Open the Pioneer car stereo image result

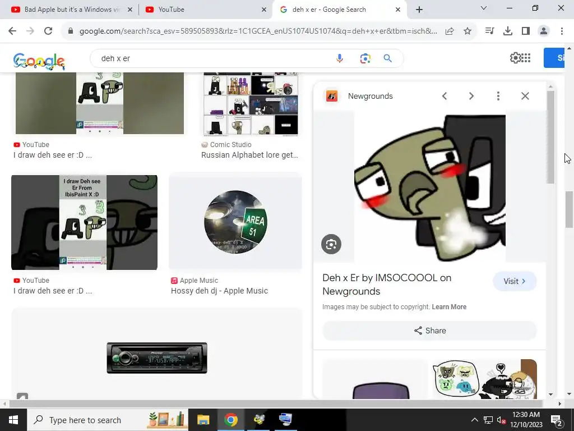[x=157, y=357]
